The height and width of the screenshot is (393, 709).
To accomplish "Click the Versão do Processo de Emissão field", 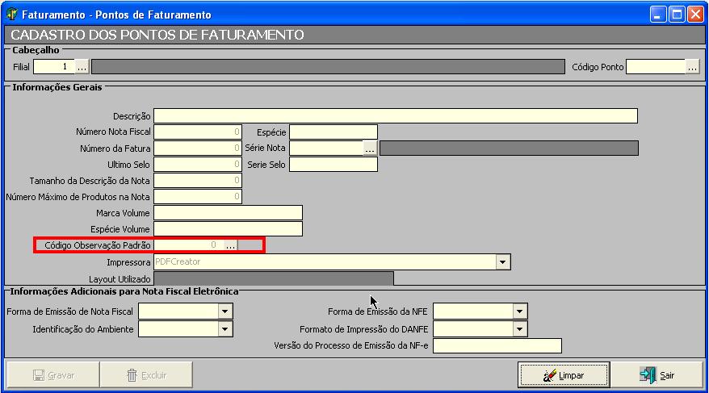I will tap(497, 346).
